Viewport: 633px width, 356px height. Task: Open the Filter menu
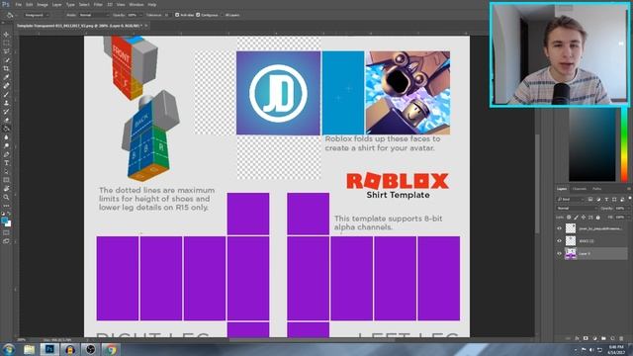click(x=98, y=4)
